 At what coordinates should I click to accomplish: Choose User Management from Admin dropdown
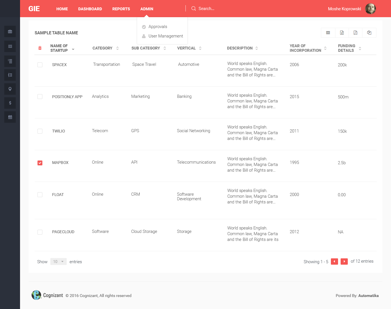pos(166,36)
